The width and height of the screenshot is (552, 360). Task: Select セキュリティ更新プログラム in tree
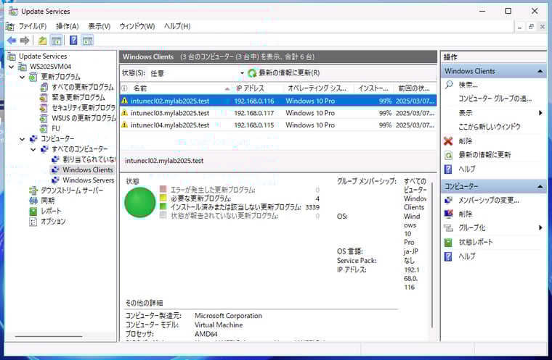pos(84,108)
